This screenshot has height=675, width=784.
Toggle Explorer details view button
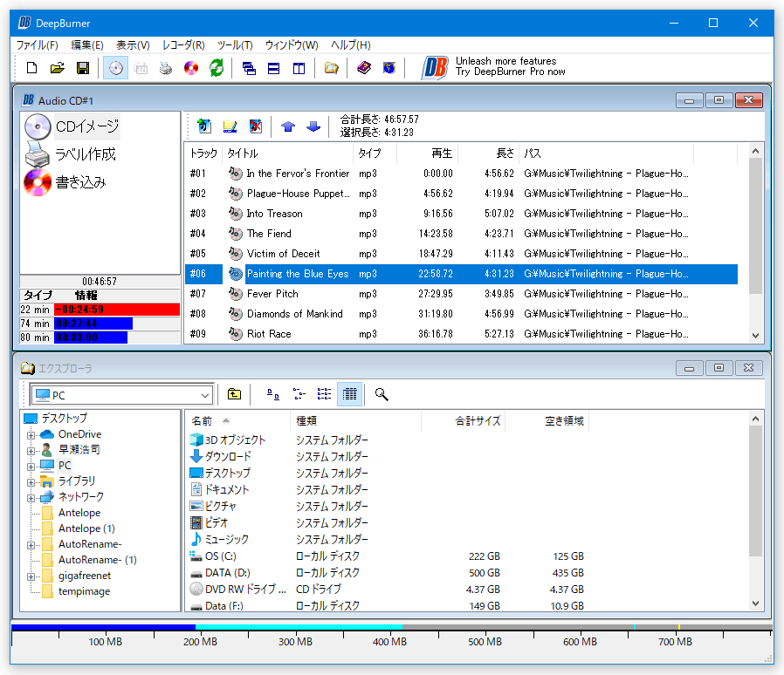349,394
